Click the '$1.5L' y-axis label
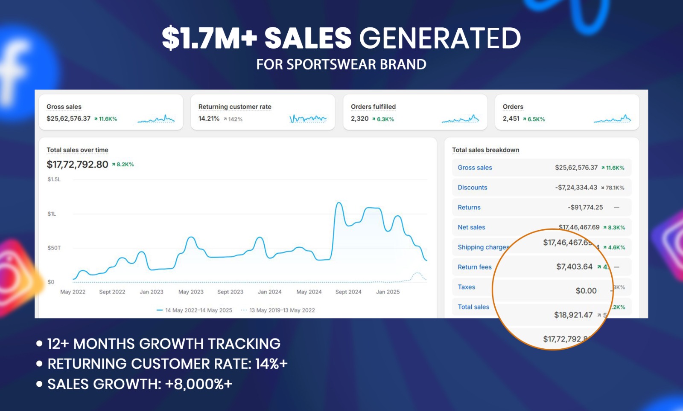 (x=54, y=179)
